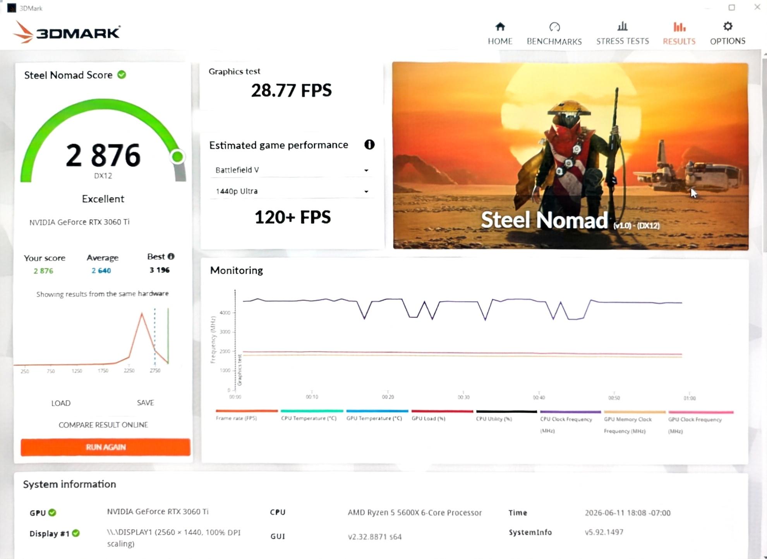The image size is (767, 559).
Task: Open the Benchmarks gauge icon
Action: (554, 27)
